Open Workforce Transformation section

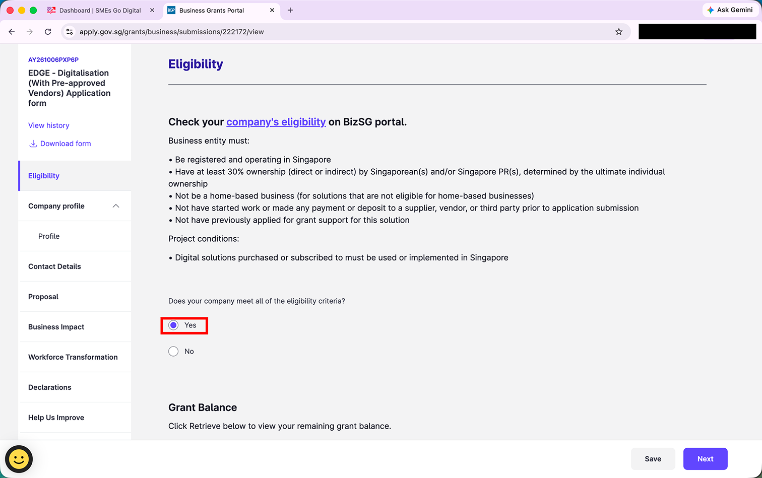(75, 357)
